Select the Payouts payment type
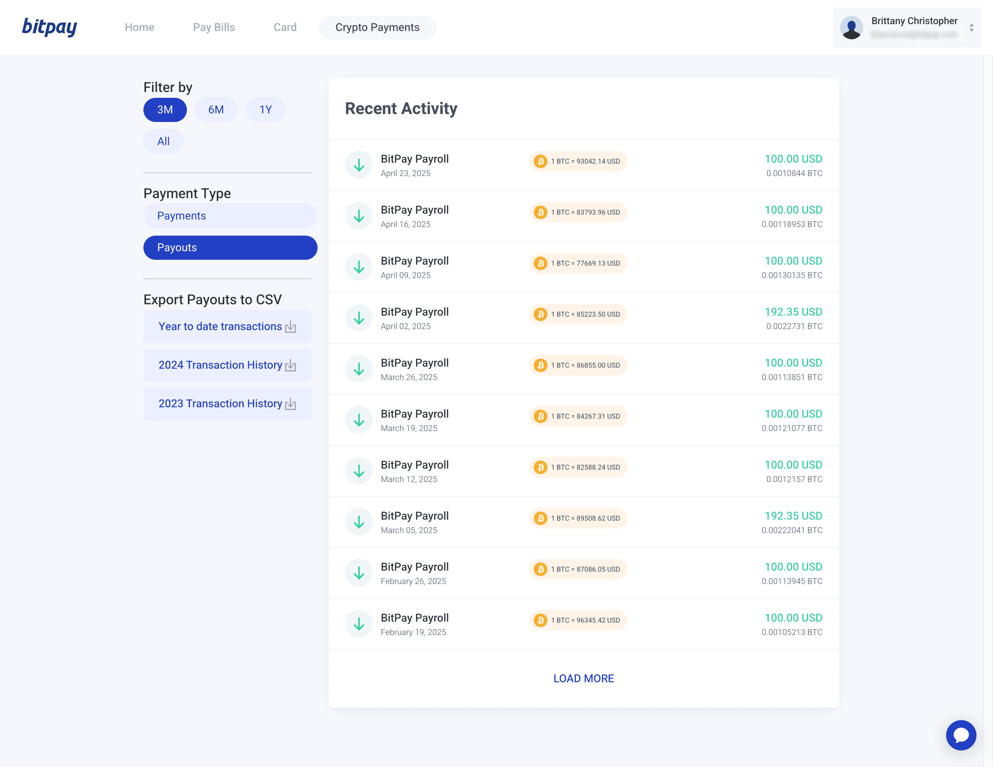993x767 pixels. [230, 248]
